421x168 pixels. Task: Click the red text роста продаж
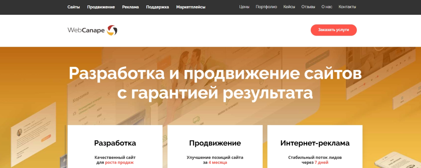[x=119, y=162]
